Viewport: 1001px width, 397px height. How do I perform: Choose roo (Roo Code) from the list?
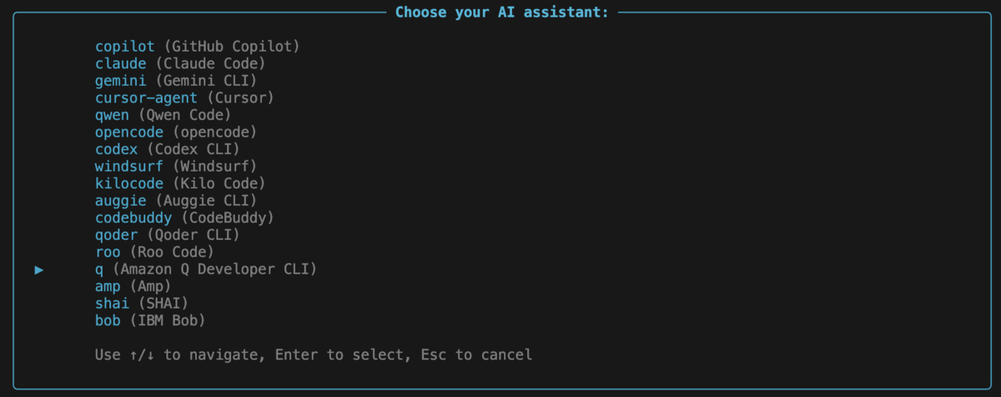154,251
